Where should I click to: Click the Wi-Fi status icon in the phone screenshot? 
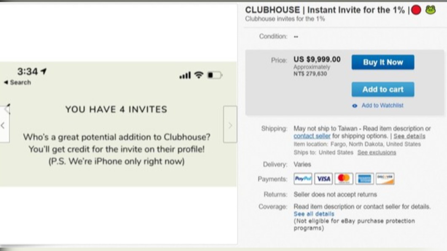coord(198,75)
